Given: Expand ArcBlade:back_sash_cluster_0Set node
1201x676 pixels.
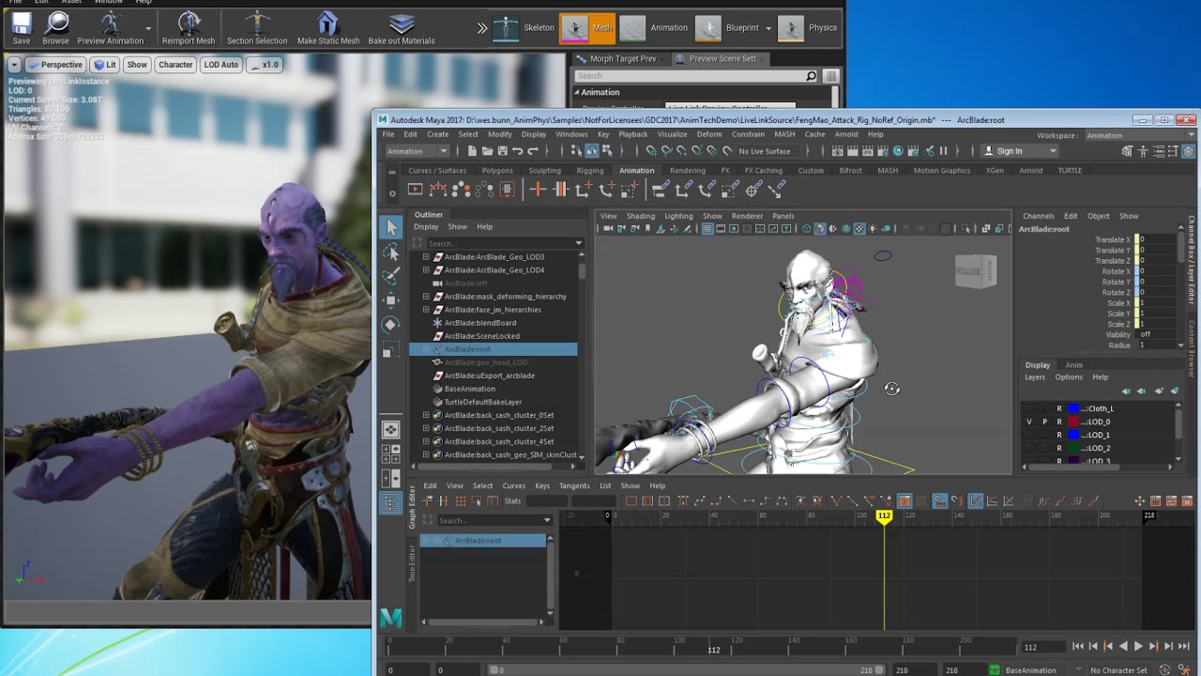Looking at the screenshot, I should click(426, 415).
